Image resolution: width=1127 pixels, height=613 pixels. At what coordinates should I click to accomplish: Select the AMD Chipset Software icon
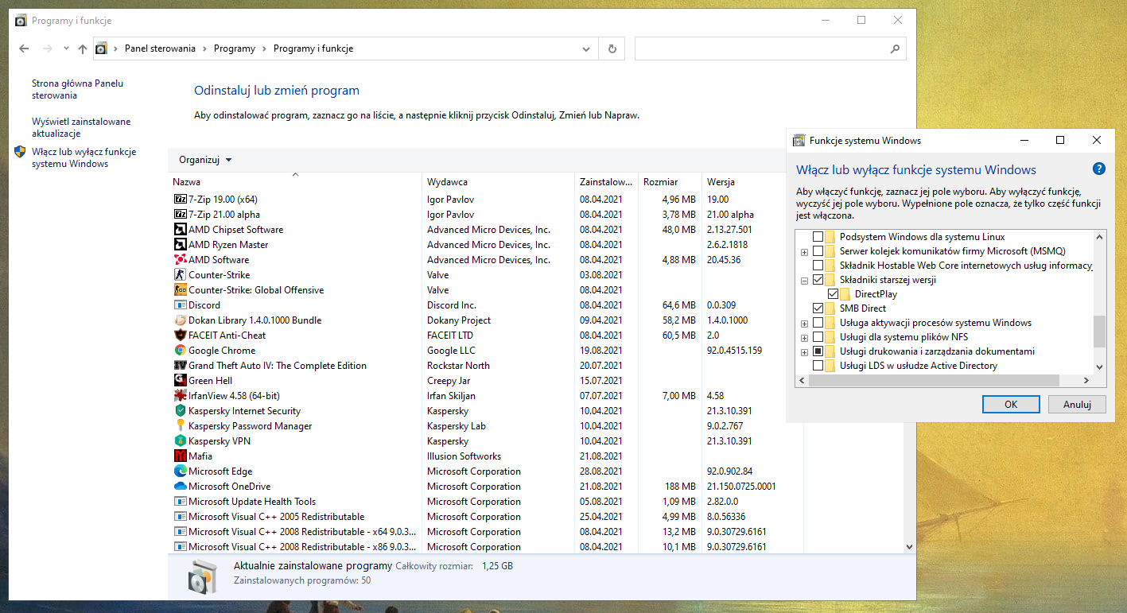point(180,230)
